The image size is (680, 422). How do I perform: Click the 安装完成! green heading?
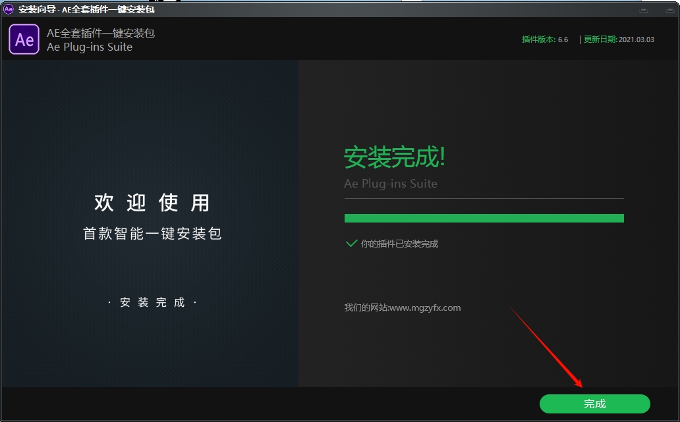(x=394, y=157)
